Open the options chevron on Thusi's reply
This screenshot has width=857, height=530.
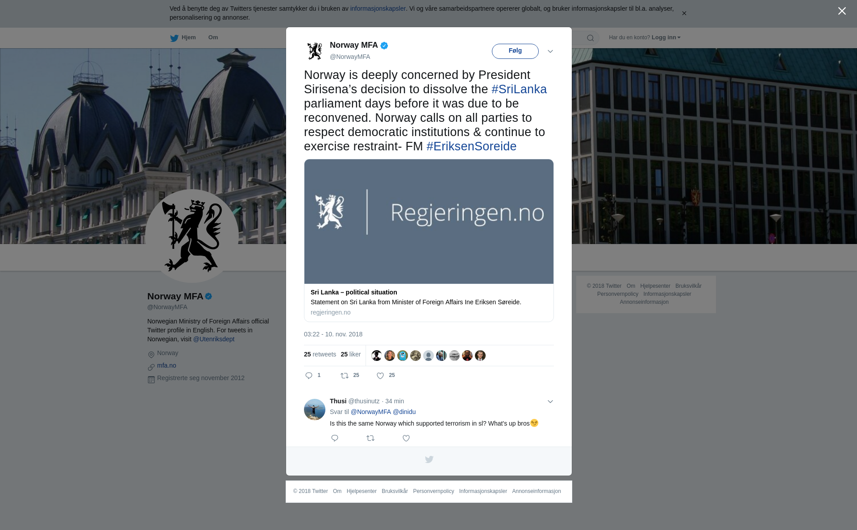point(550,402)
